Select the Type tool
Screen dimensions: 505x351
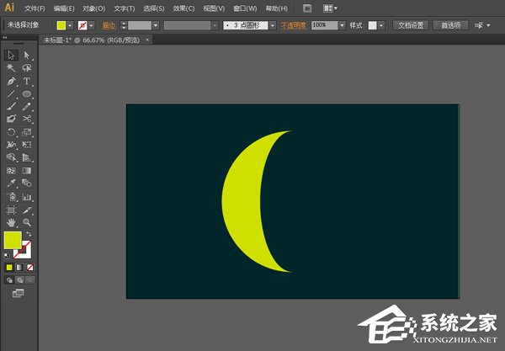click(x=27, y=81)
